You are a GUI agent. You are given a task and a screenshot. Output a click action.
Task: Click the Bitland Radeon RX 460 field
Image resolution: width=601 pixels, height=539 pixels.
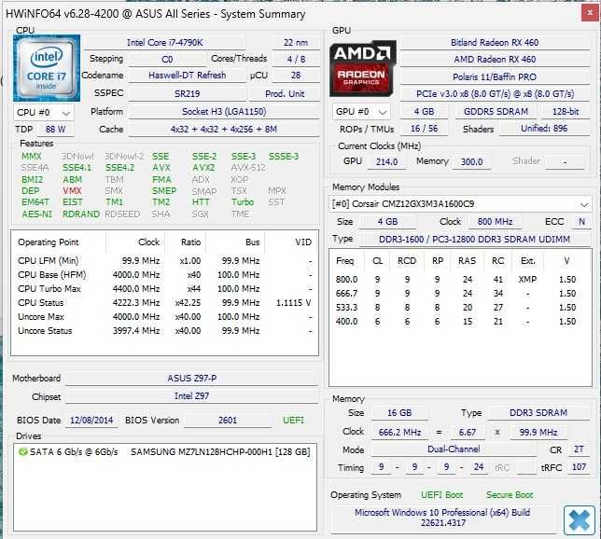click(495, 43)
